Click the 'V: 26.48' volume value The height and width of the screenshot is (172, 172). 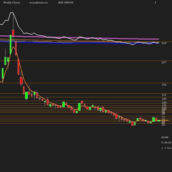(166, 142)
